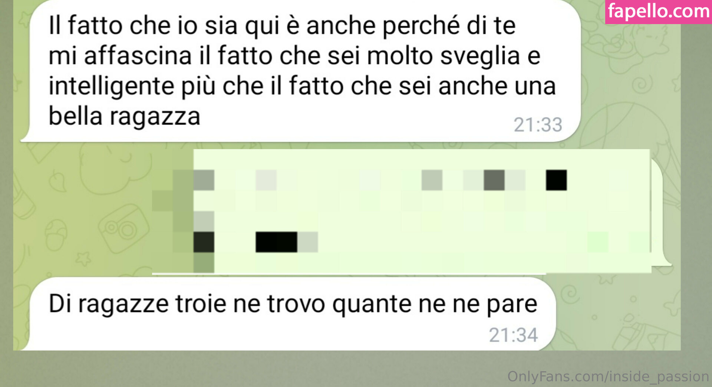
Task: Click the mushroom doodle on the wallpaper
Action: [56, 235]
